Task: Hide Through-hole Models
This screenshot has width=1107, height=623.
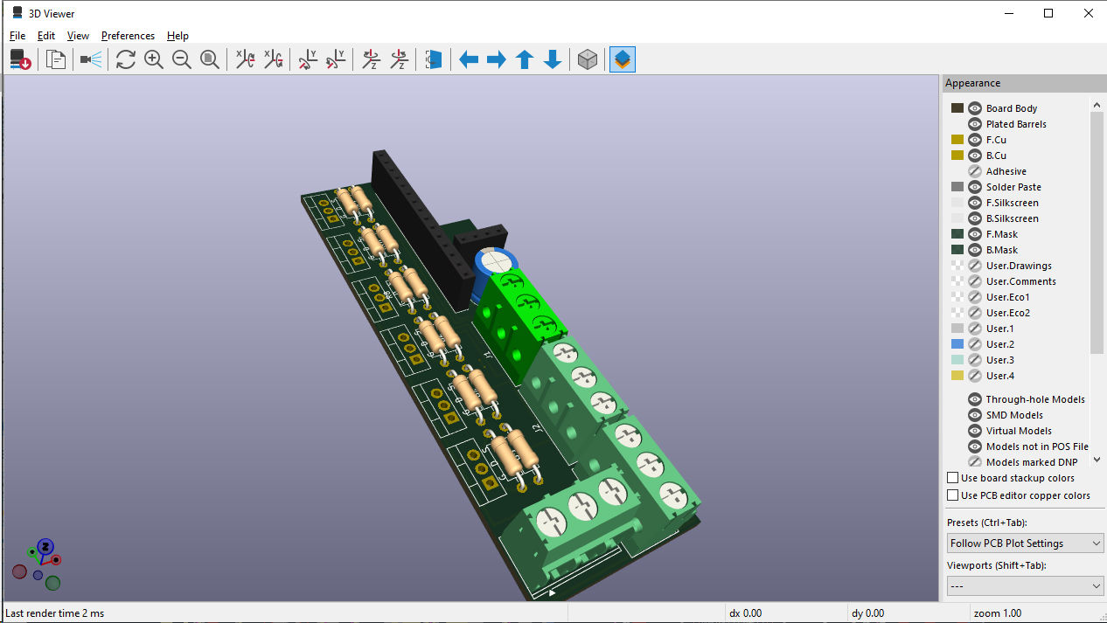Action: click(x=975, y=399)
